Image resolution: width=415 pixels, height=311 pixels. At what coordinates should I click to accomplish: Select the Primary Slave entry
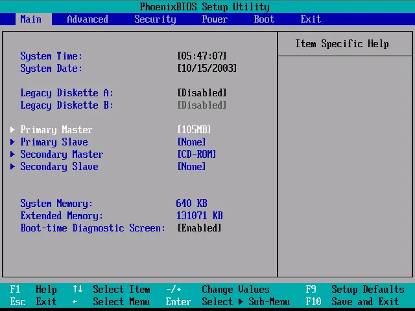pyautogui.click(x=54, y=142)
